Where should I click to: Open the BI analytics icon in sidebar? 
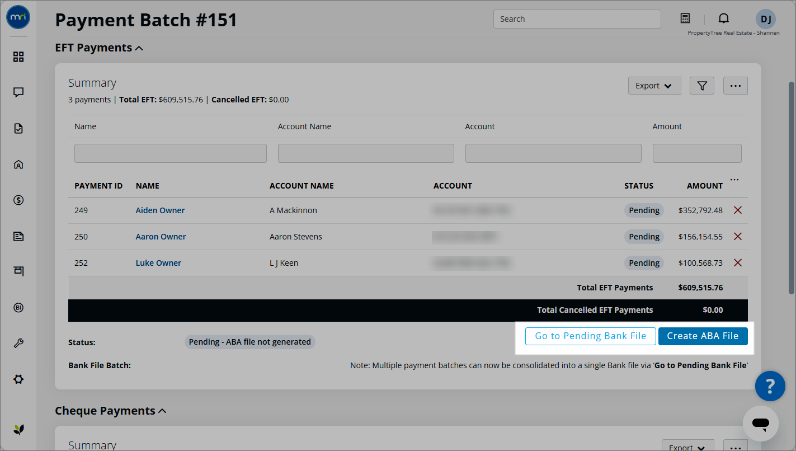(x=18, y=307)
